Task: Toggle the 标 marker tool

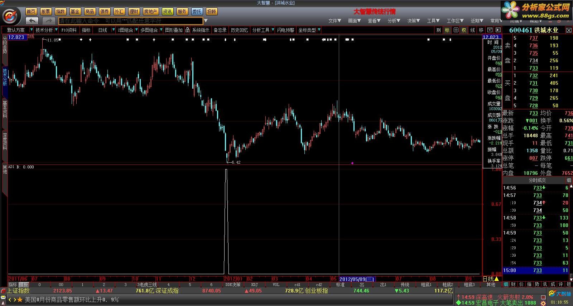Action: click(447, 30)
